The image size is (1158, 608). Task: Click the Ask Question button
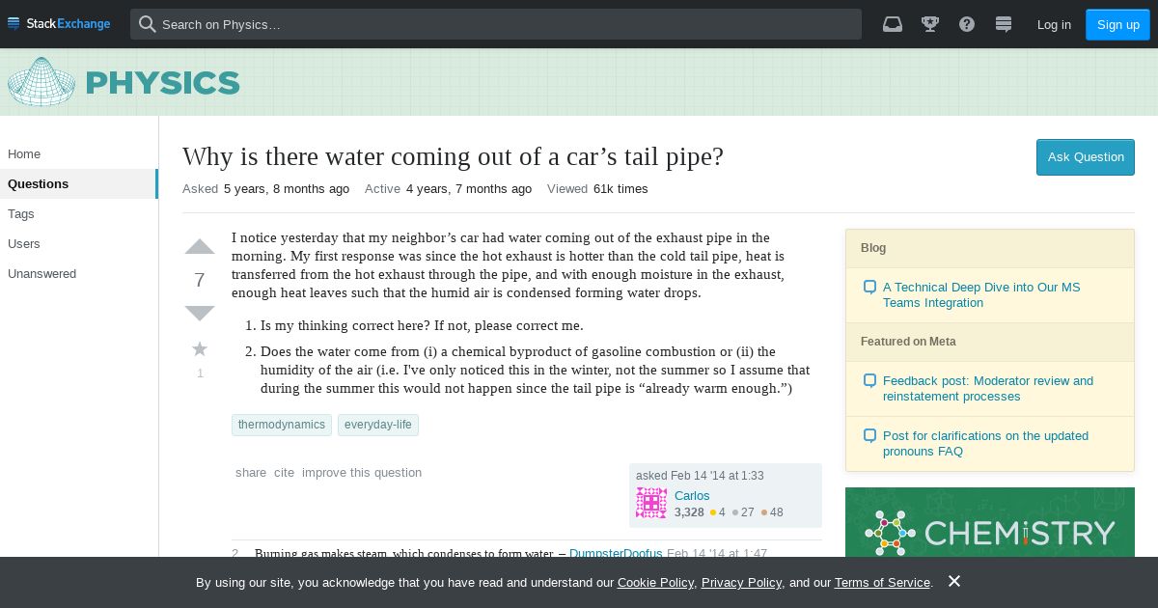pyautogui.click(x=1086, y=157)
